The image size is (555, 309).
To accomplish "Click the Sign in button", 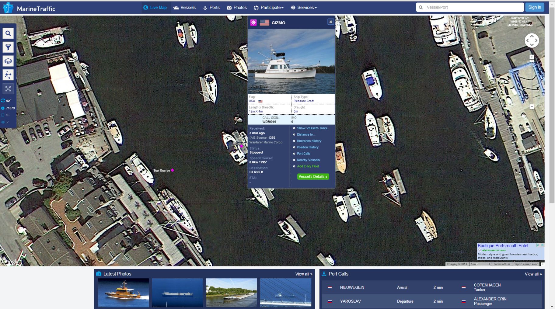I will tap(535, 7).
